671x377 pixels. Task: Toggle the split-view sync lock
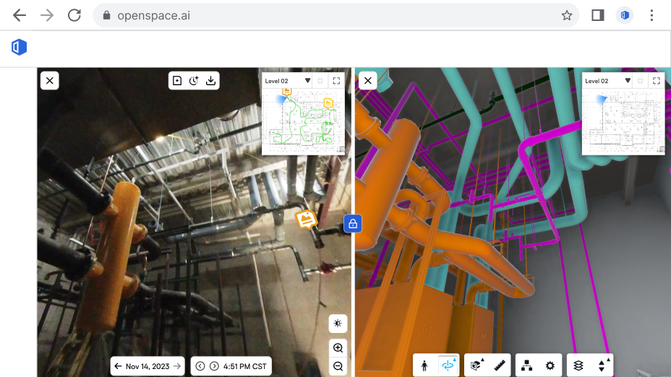[x=353, y=224]
